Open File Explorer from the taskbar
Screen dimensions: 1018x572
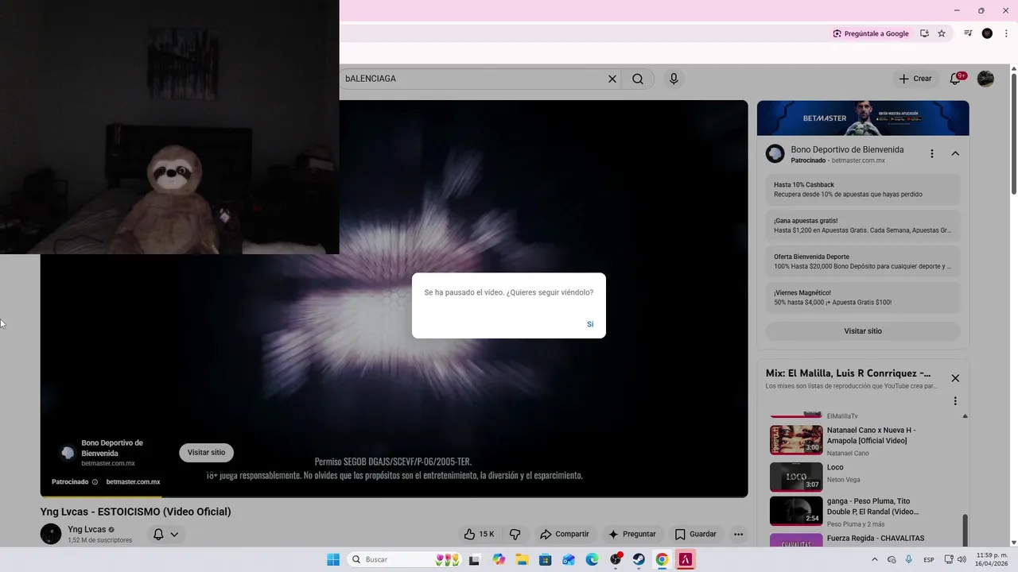tap(522, 559)
